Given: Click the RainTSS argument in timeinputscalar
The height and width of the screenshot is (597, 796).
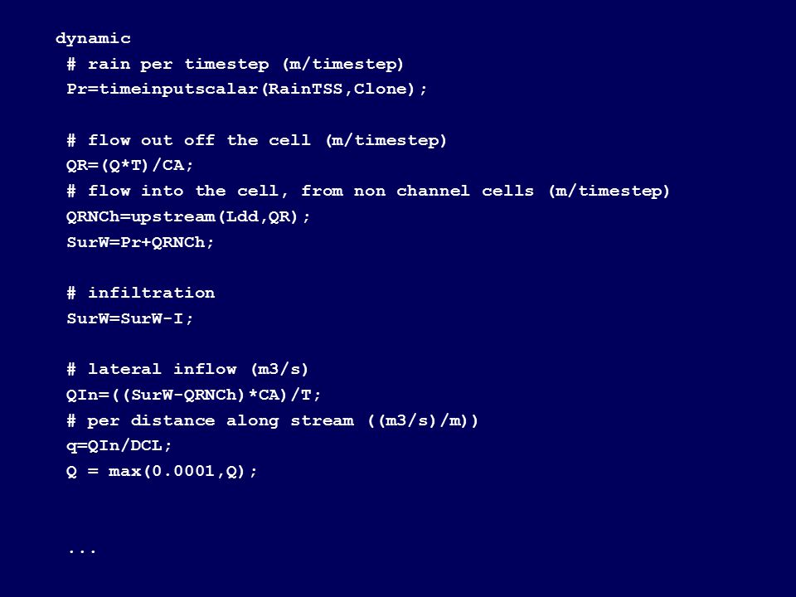Looking at the screenshot, I should point(305,90).
